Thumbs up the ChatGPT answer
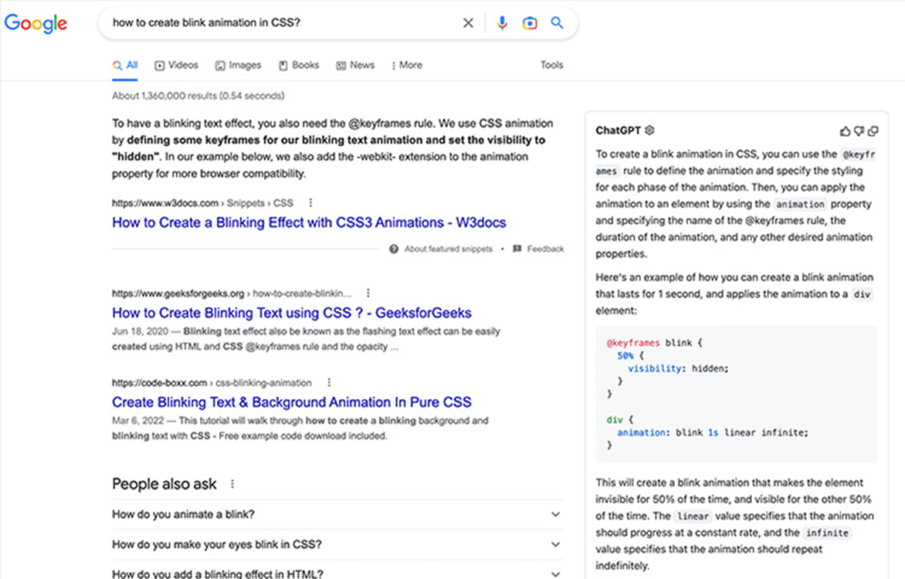Screen dimensions: 905x579 (x=845, y=131)
